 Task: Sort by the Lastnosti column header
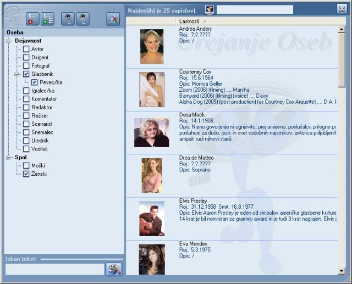coord(189,21)
